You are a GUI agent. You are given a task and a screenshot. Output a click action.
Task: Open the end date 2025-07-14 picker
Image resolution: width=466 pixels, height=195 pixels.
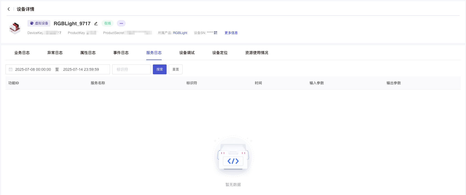click(81, 69)
